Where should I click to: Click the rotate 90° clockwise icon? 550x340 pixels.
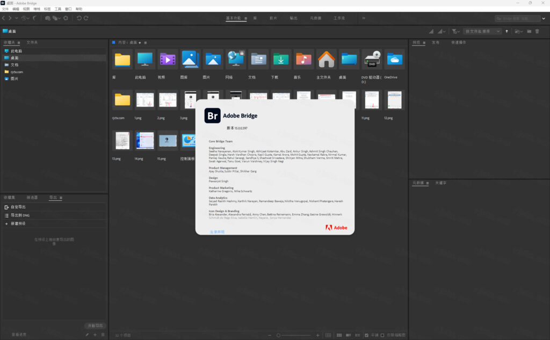click(x=86, y=18)
